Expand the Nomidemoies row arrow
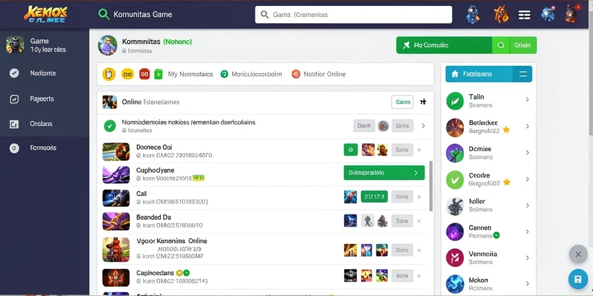This screenshot has width=593, height=296. pos(423,126)
